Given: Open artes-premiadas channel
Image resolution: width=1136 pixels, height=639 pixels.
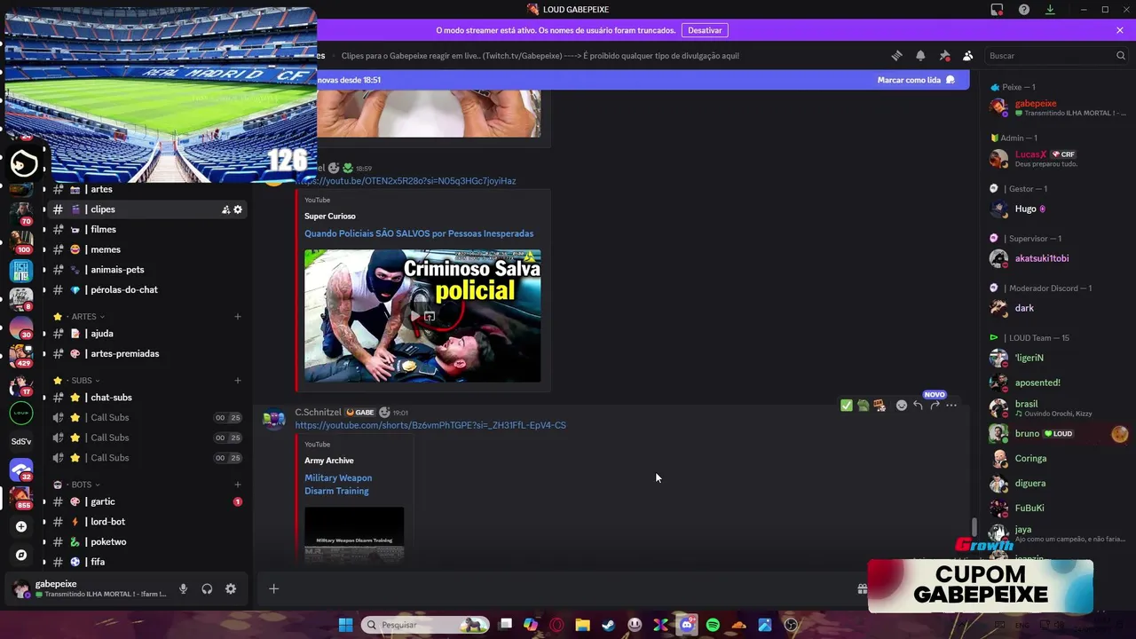Looking at the screenshot, I should tap(147, 354).
